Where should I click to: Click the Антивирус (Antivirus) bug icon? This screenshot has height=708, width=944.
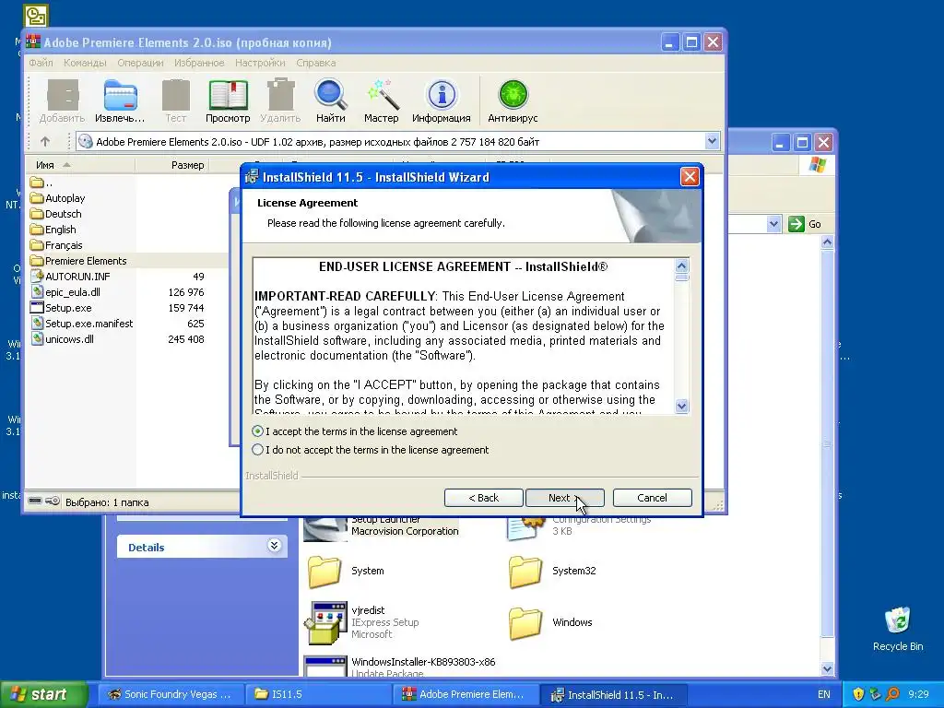coord(513,101)
